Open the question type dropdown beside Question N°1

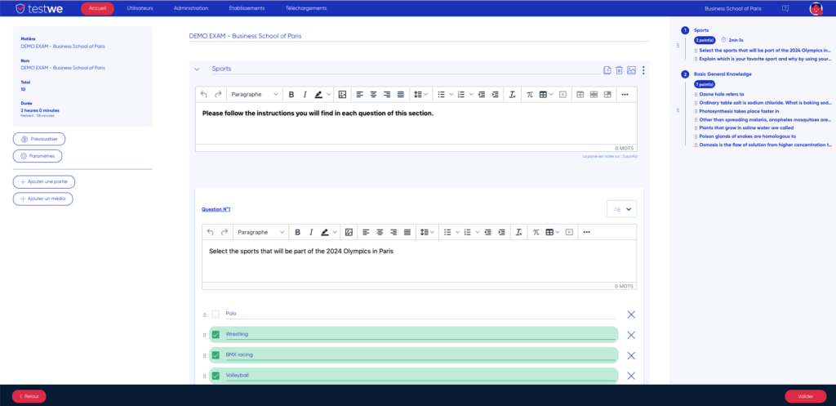(621, 209)
